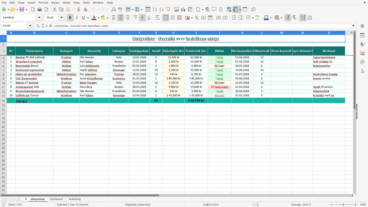Click the Insert Image icon
This screenshot has height=207, width=368.
[177, 10]
